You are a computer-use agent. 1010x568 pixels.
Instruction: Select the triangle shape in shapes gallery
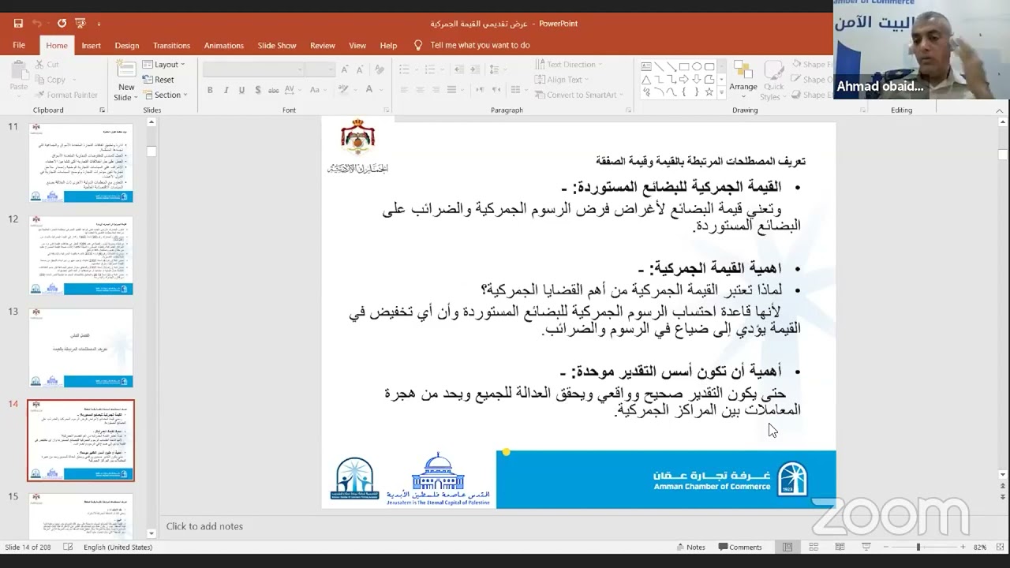tap(646, 80)
